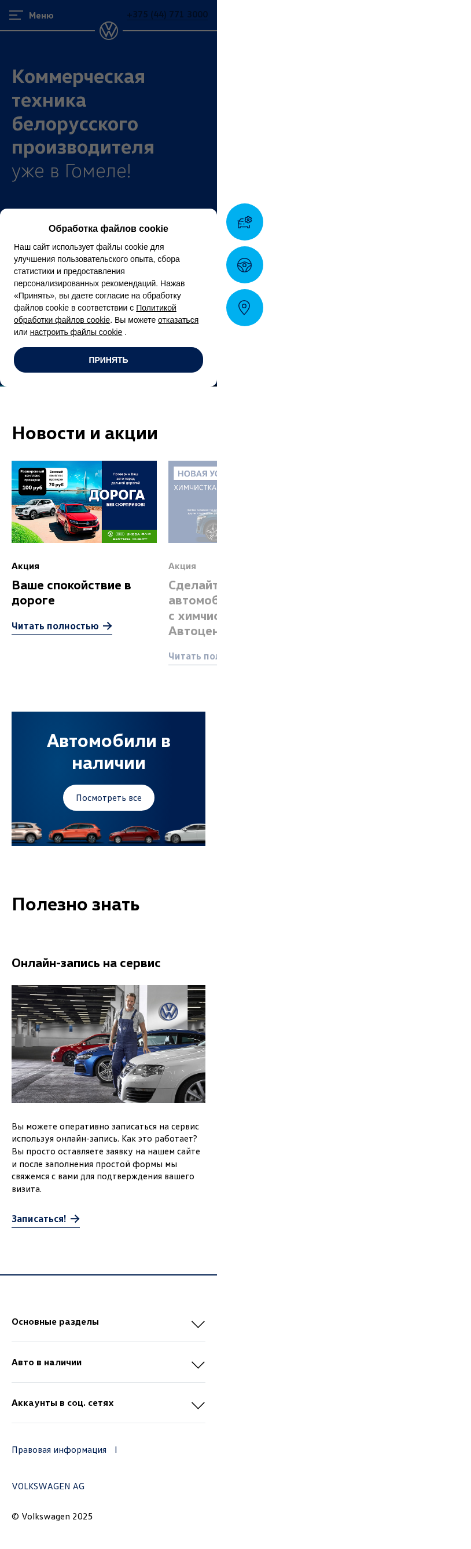Click the Автомобили в наличии banner title
This screenshot has width=471, height=1549.
click(109, 752)
